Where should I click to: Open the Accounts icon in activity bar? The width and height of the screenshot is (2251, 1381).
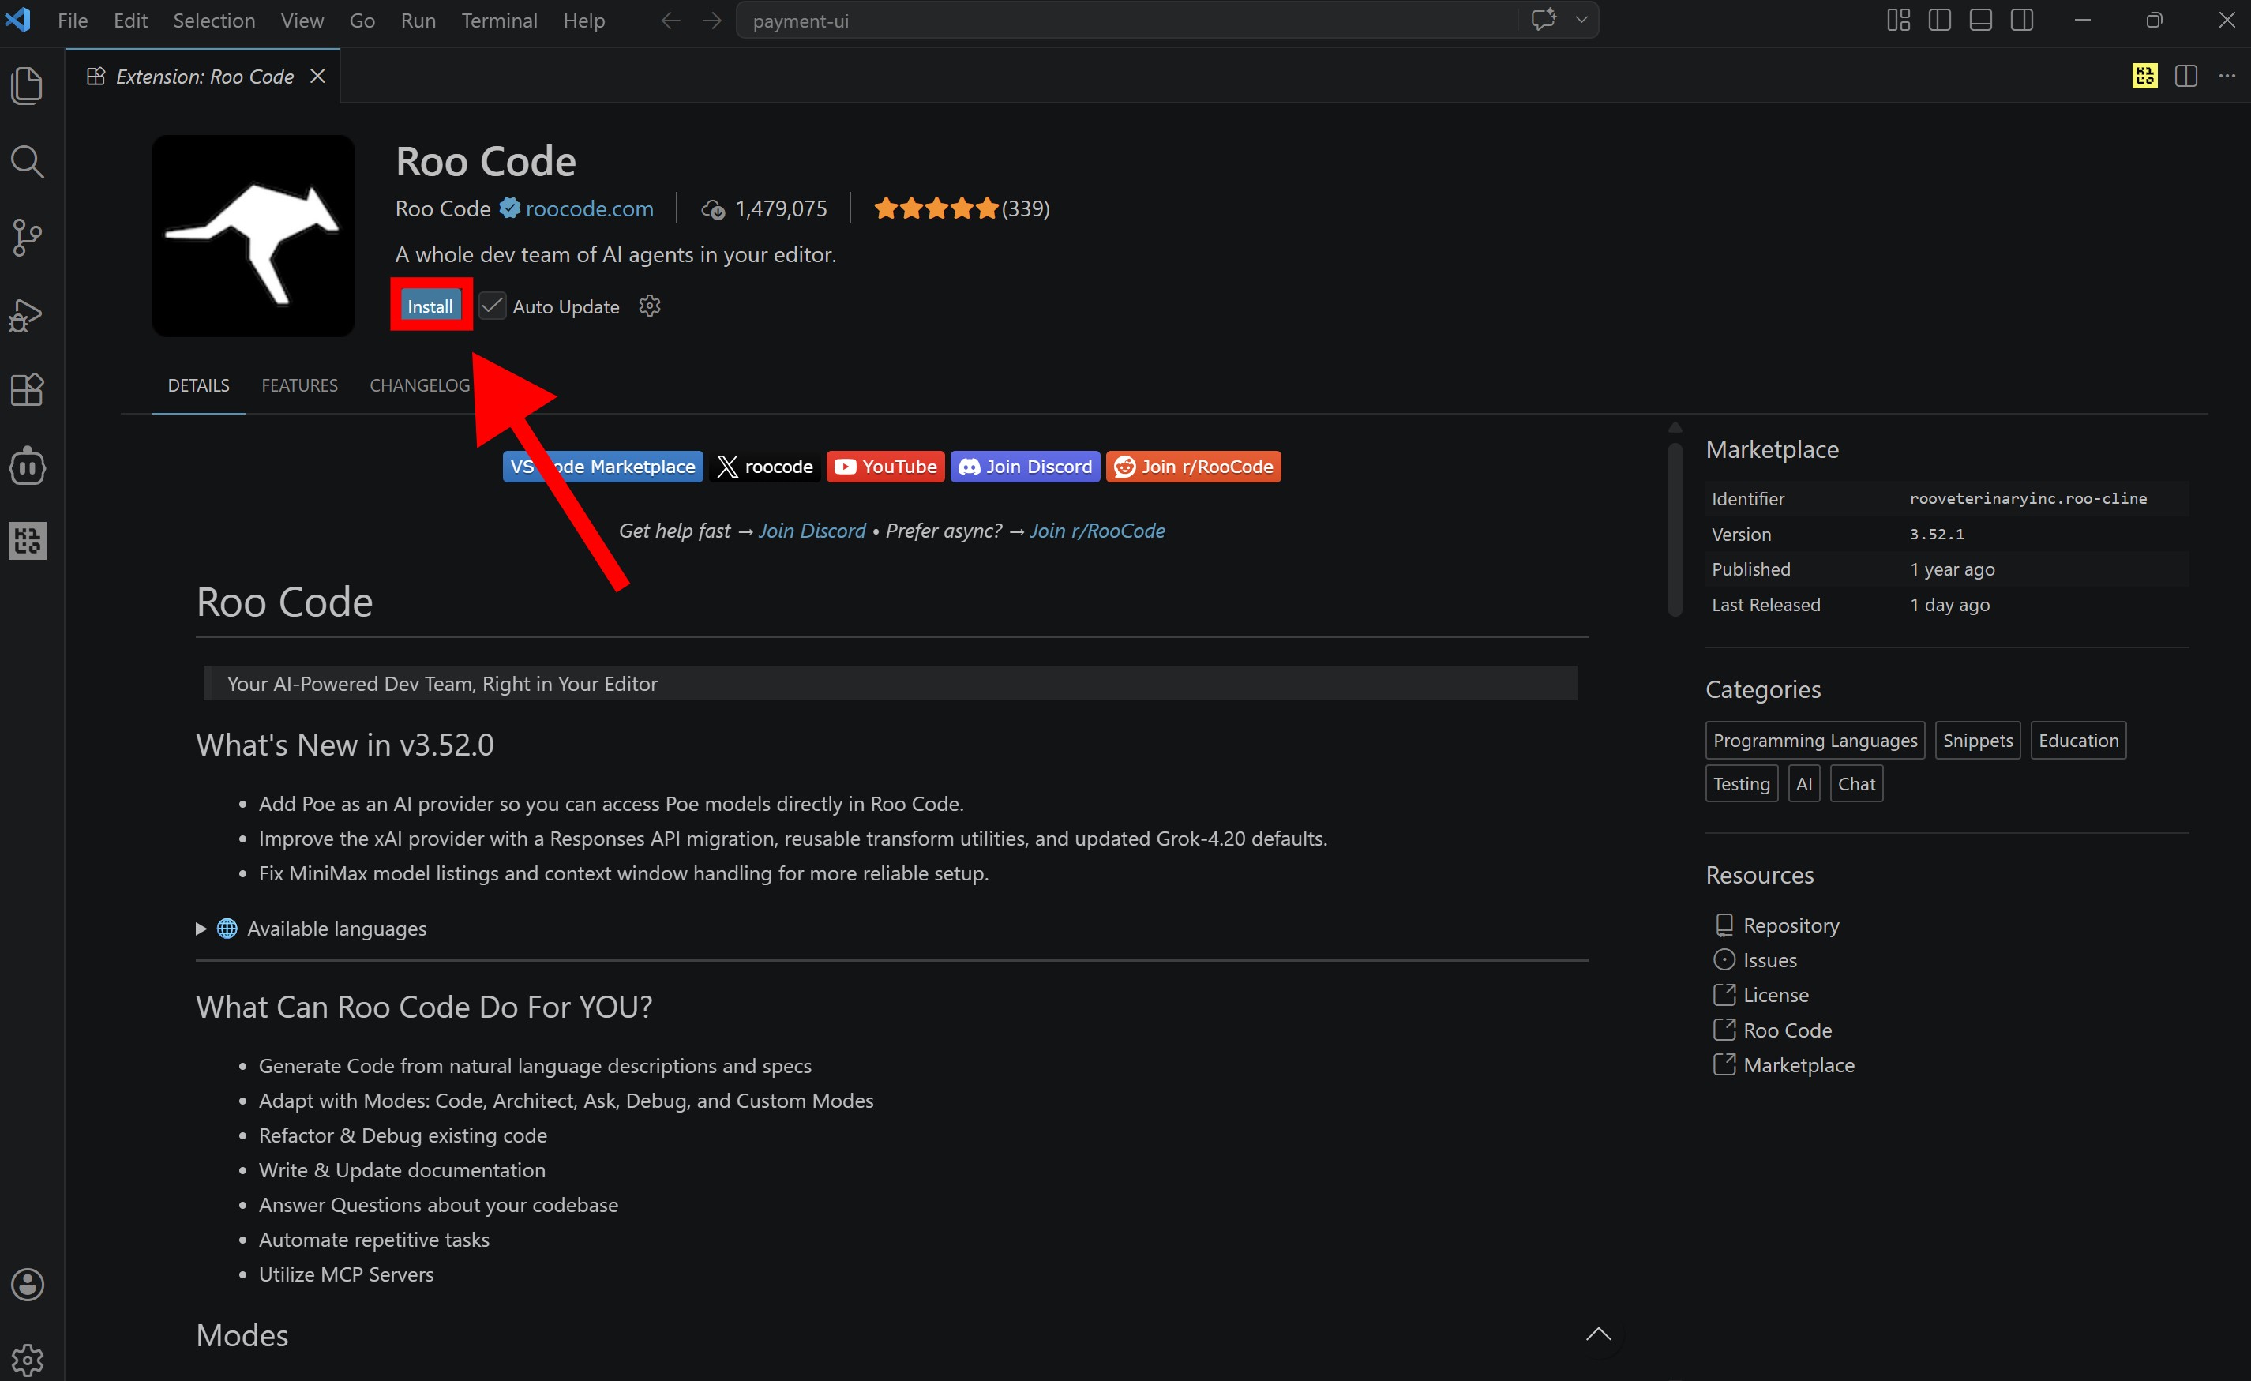click(28, 1284)
